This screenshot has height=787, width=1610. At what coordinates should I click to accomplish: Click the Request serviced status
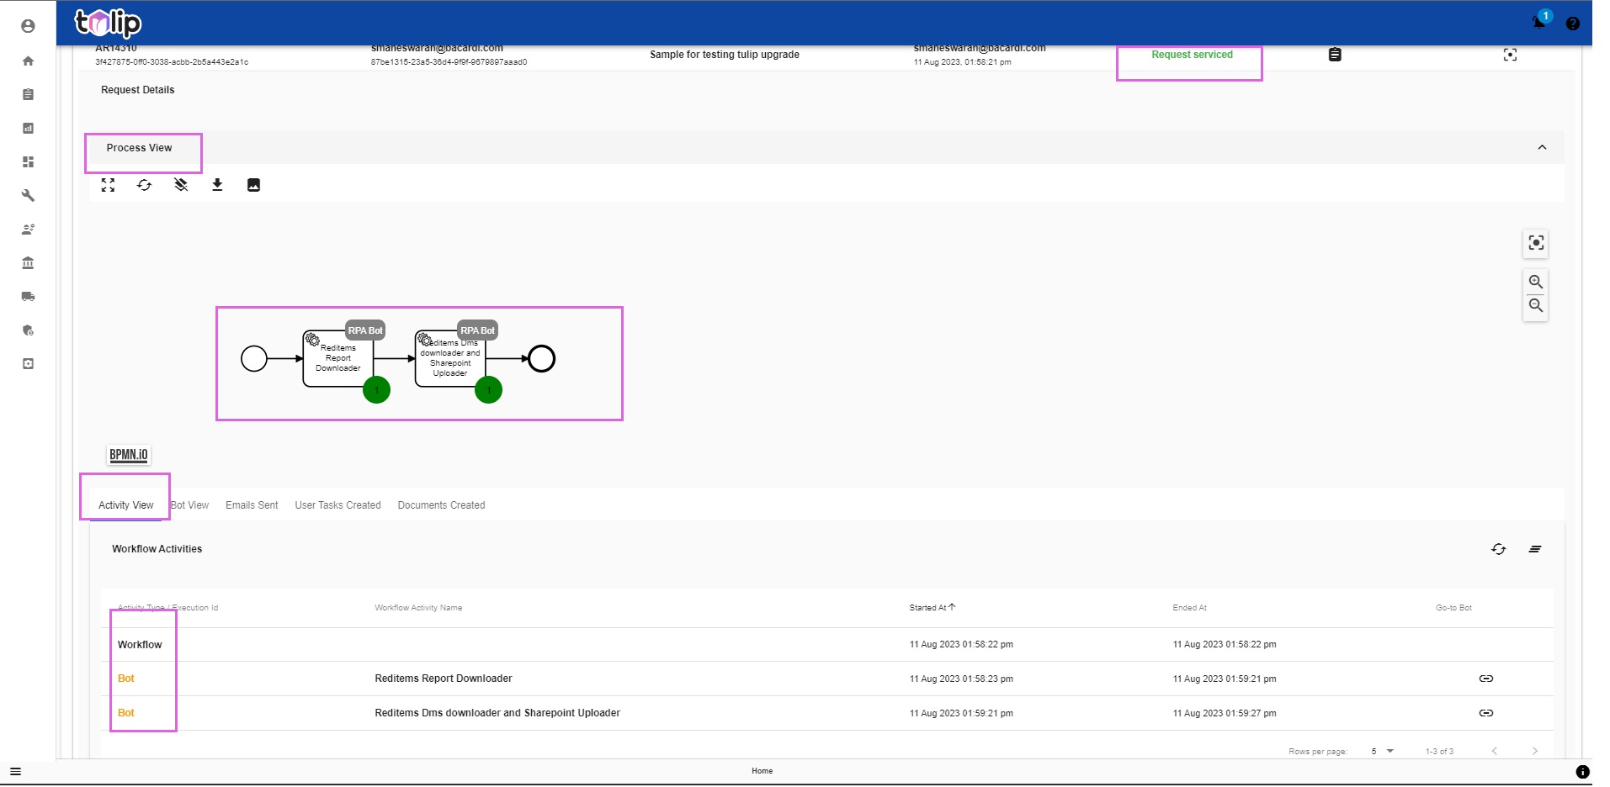click(x=1192, y=55)
